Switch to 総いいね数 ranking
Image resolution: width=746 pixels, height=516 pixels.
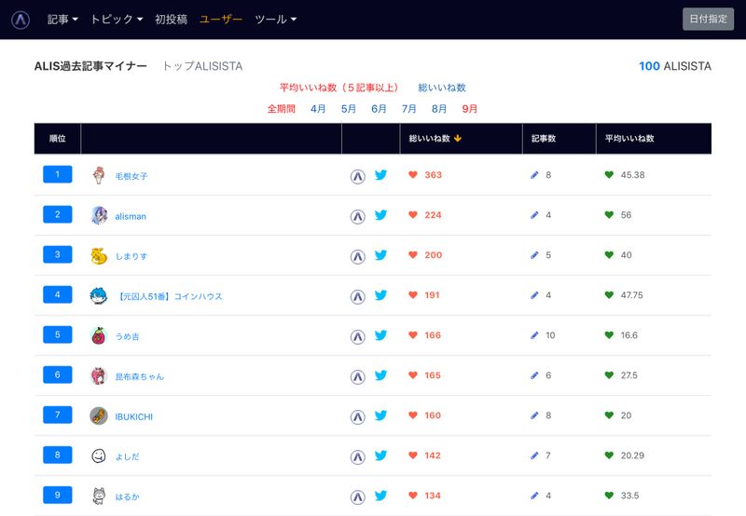(x=442, y=88)
